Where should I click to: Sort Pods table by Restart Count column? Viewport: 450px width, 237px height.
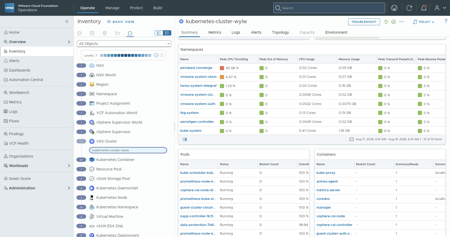[x=269, y=164]
